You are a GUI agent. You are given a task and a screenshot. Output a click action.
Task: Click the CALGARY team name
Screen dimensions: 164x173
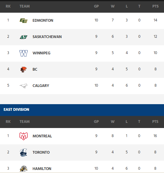(41, 86)
